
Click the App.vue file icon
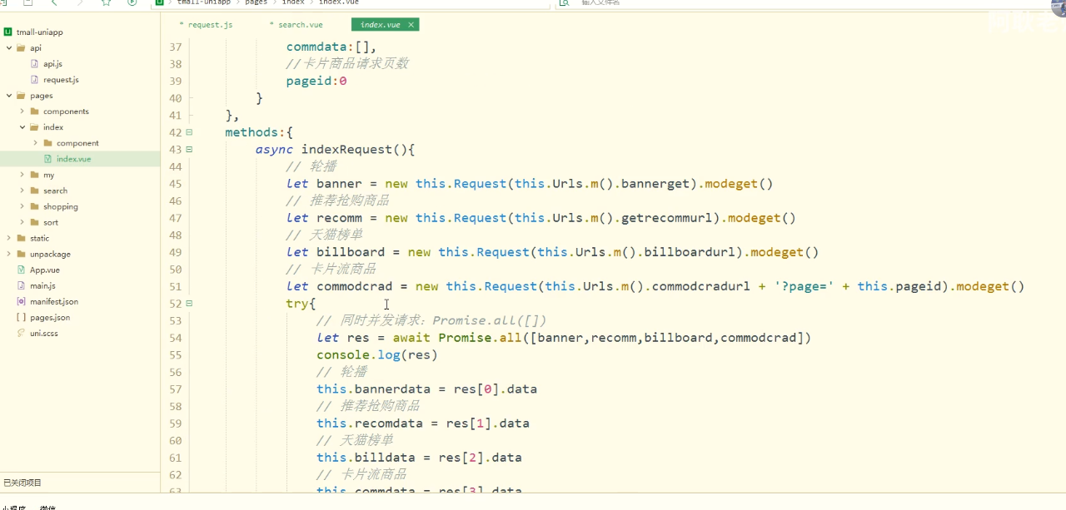(22, 270)
